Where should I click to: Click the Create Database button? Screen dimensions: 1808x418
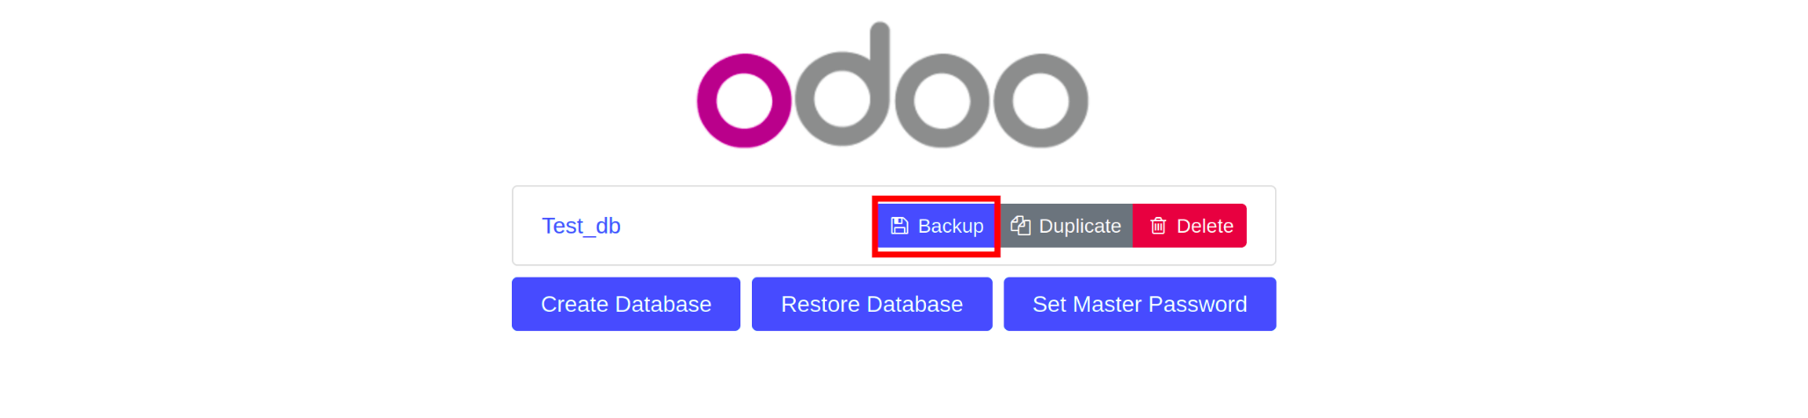point(626,304)
